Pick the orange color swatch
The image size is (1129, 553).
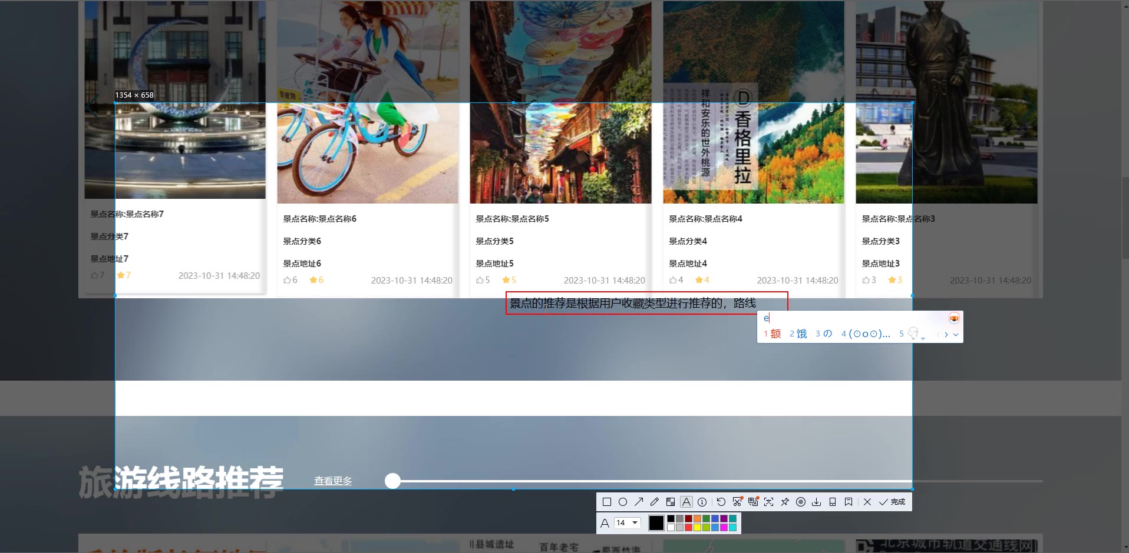tap(697, 518)
